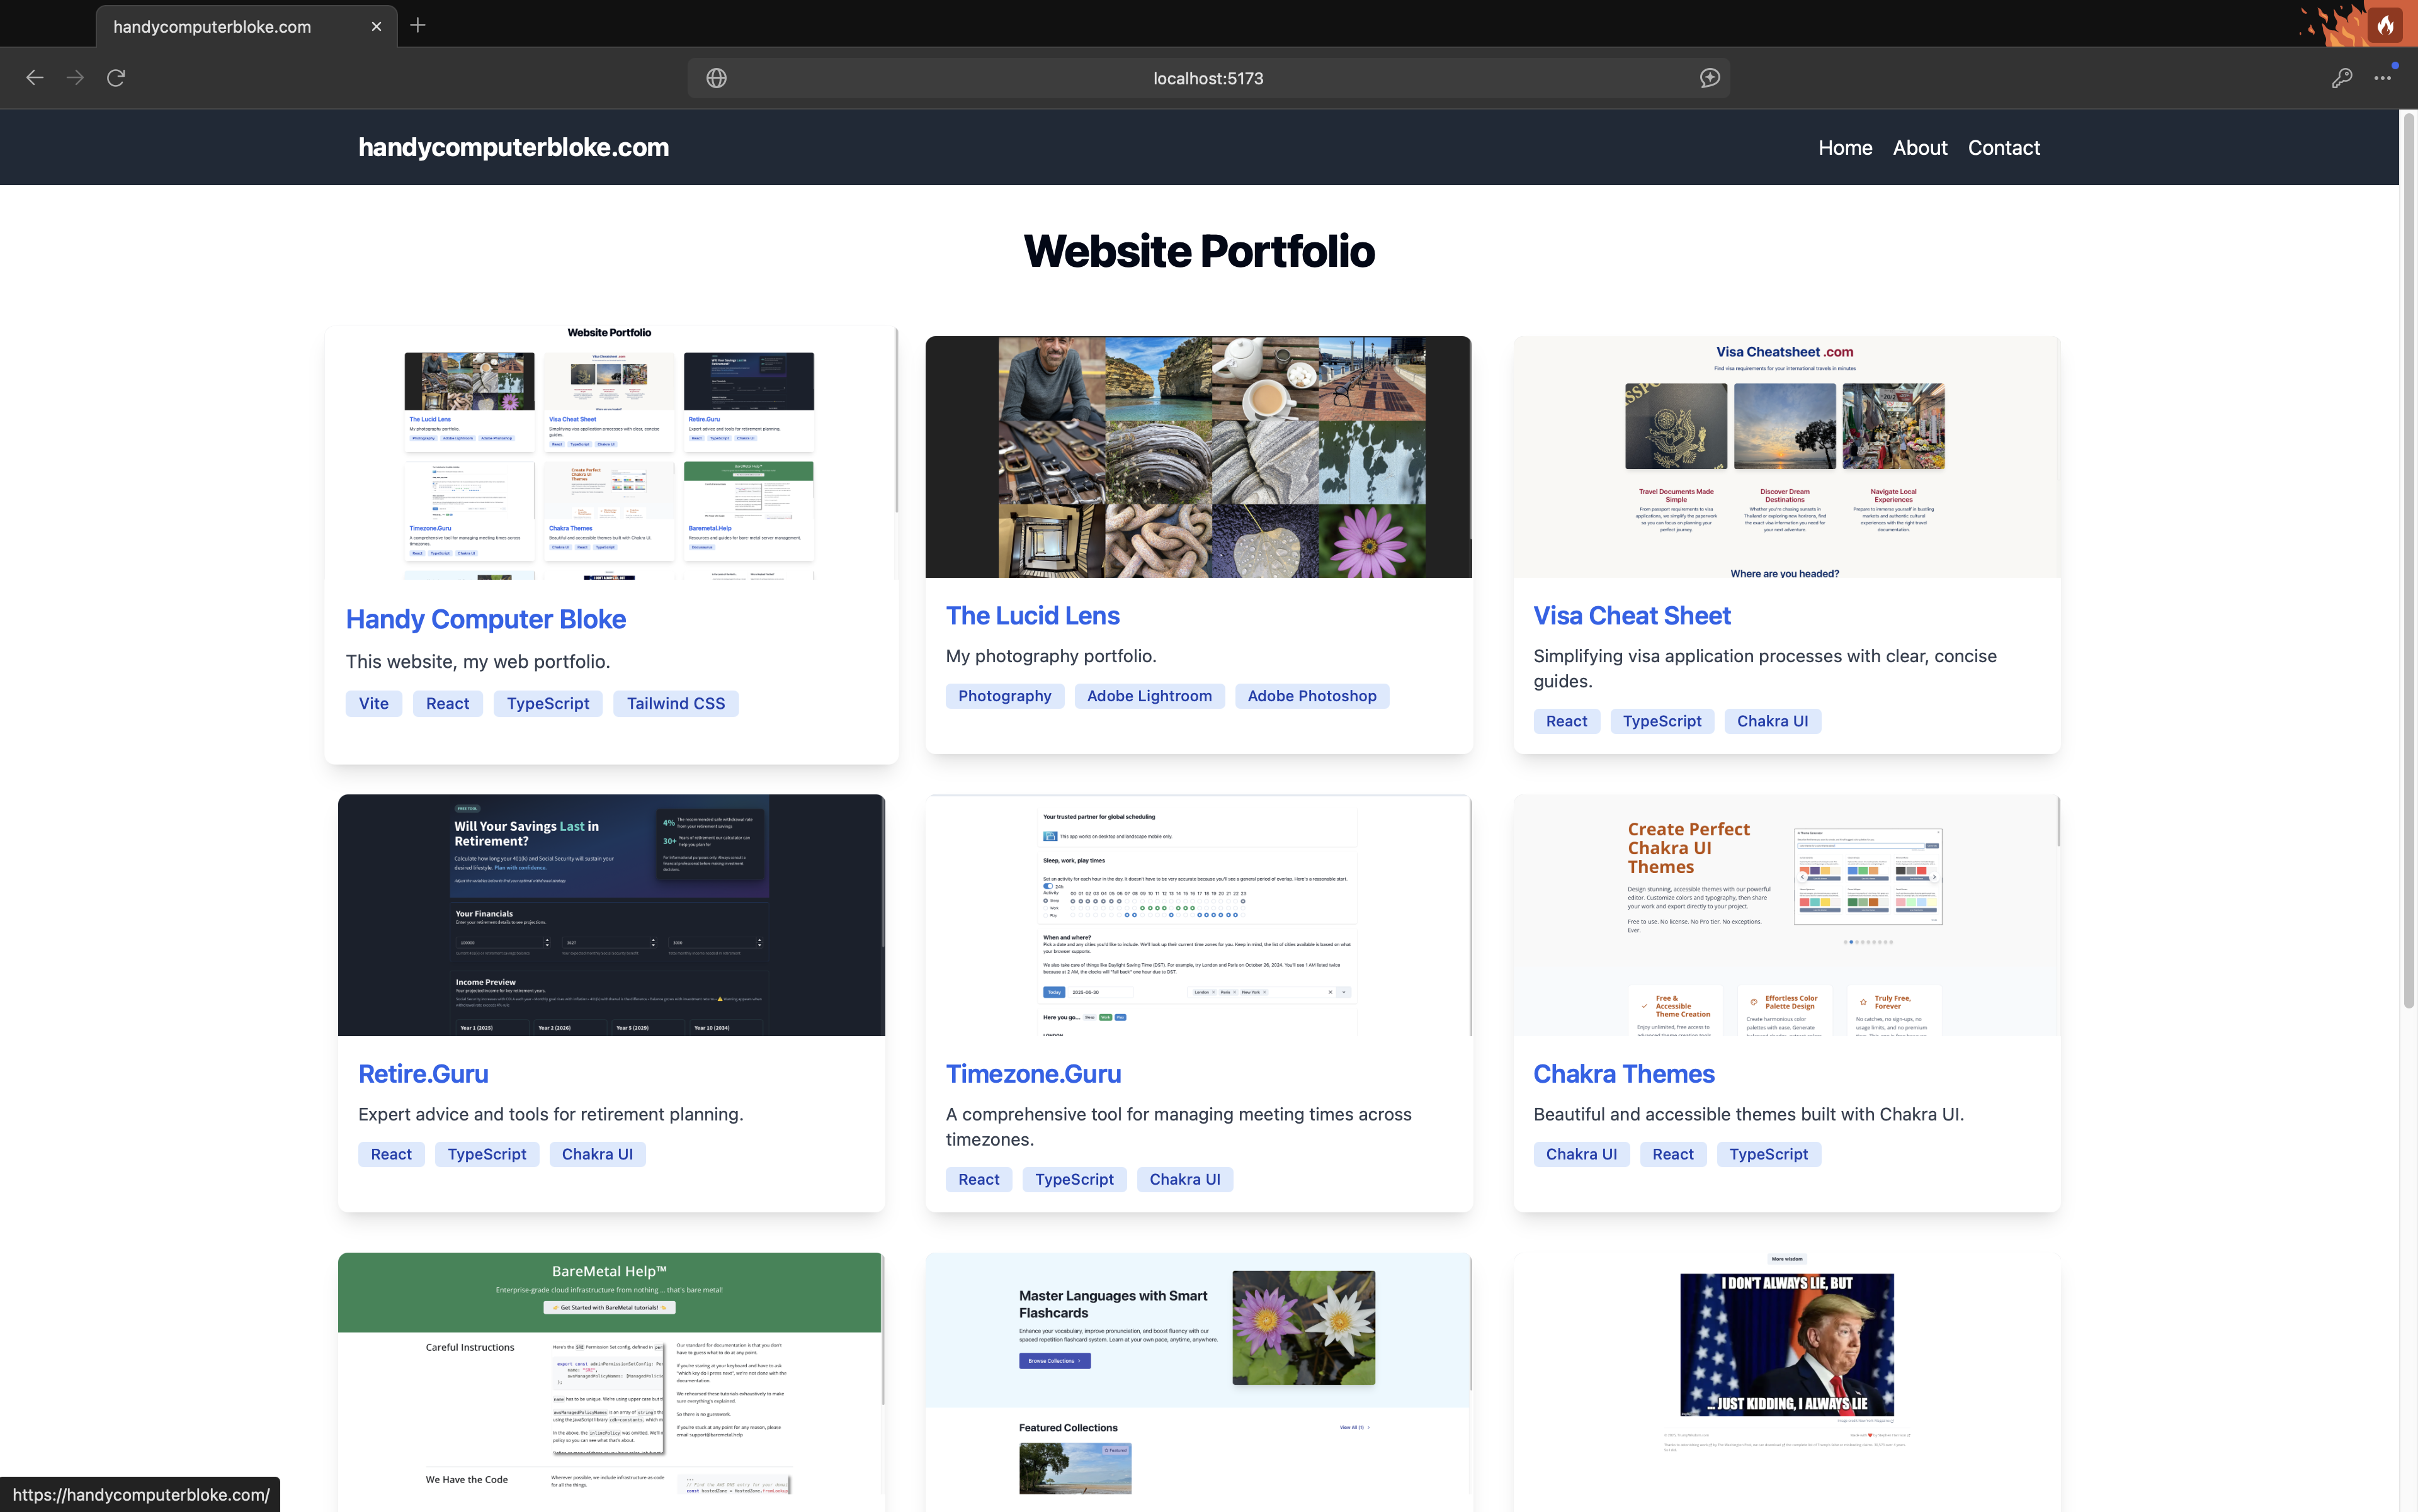Click the globe site-info icon
The image size is (2418, 1512).
[x=717, y=78]
